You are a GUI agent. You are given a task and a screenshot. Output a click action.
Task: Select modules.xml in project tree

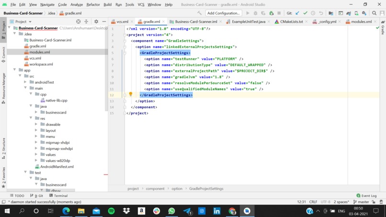click(39, 52)
